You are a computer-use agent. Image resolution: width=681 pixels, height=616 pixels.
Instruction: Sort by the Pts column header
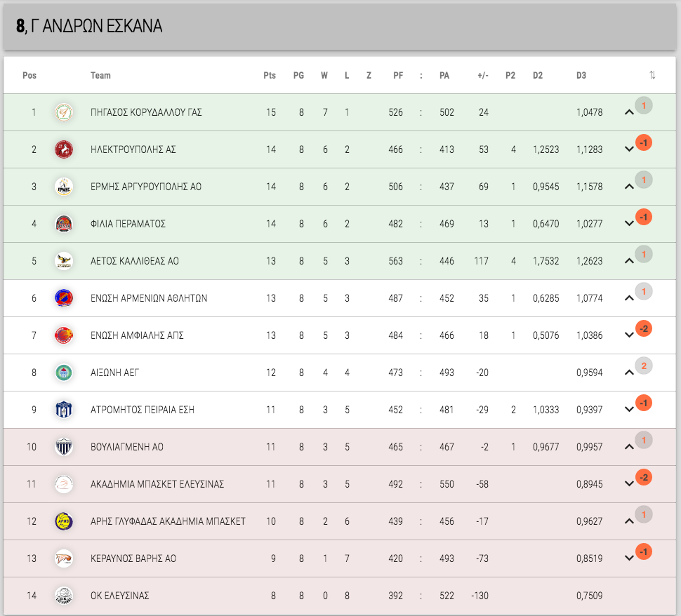(x=270, y=76)
